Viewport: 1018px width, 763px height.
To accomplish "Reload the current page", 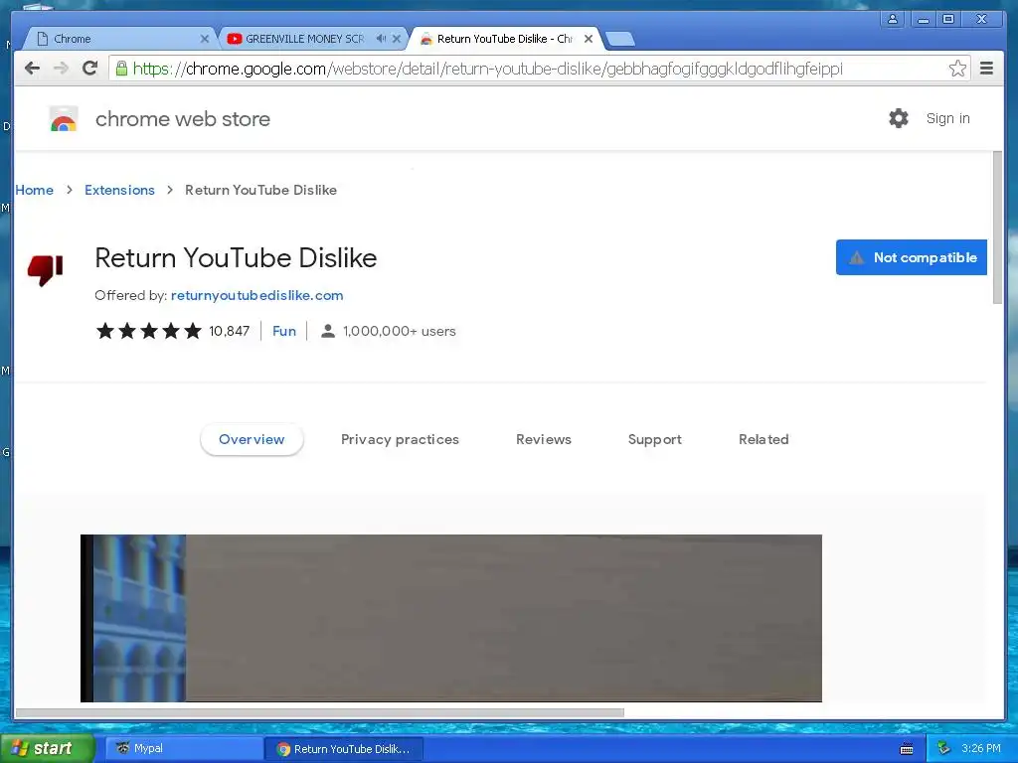I will coord(89,69).
